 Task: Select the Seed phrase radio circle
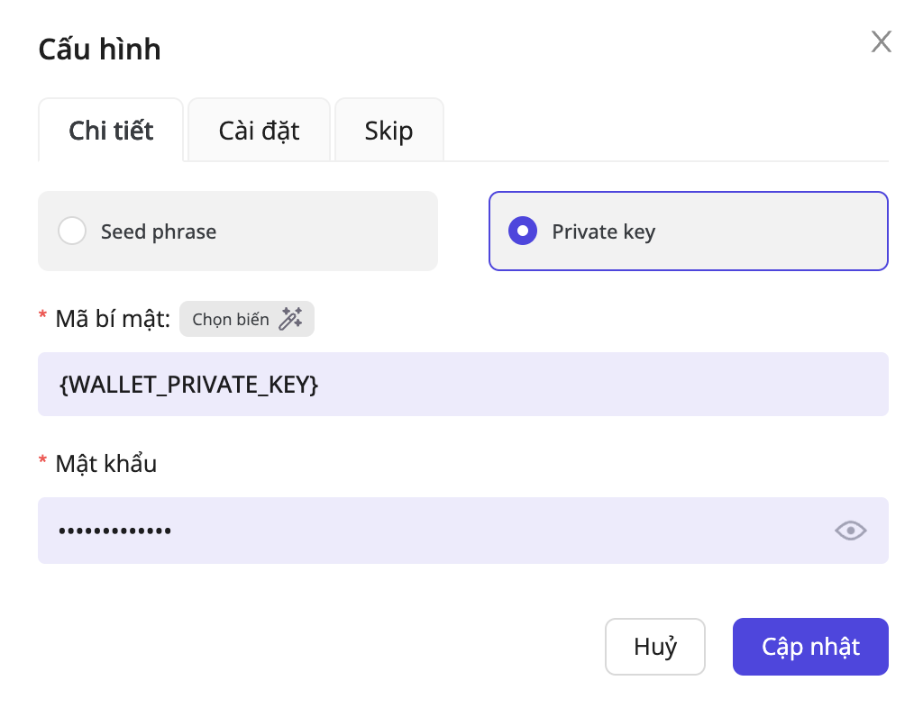click(x=72, y=231)
